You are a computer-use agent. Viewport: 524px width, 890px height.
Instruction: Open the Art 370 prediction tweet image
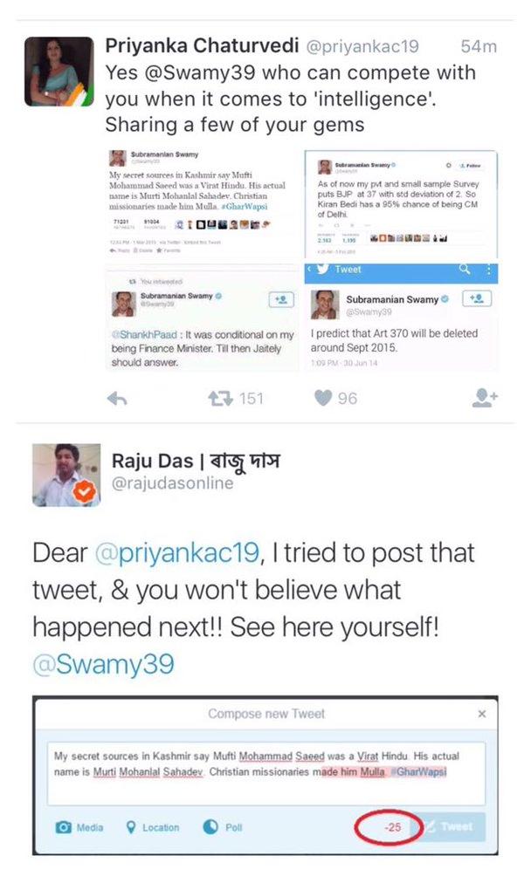click(401, 318)
